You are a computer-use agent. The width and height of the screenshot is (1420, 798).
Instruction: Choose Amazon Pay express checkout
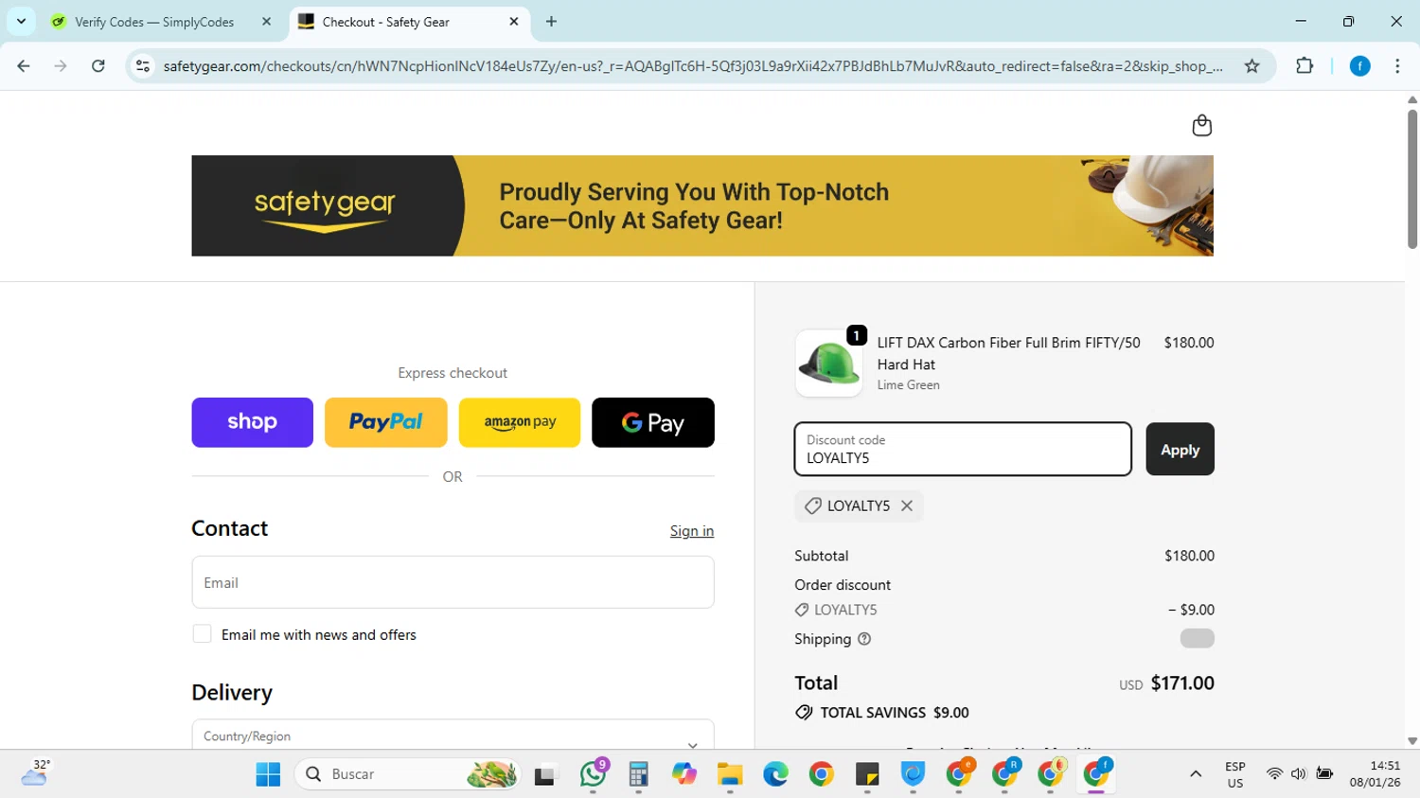(520, 422)
